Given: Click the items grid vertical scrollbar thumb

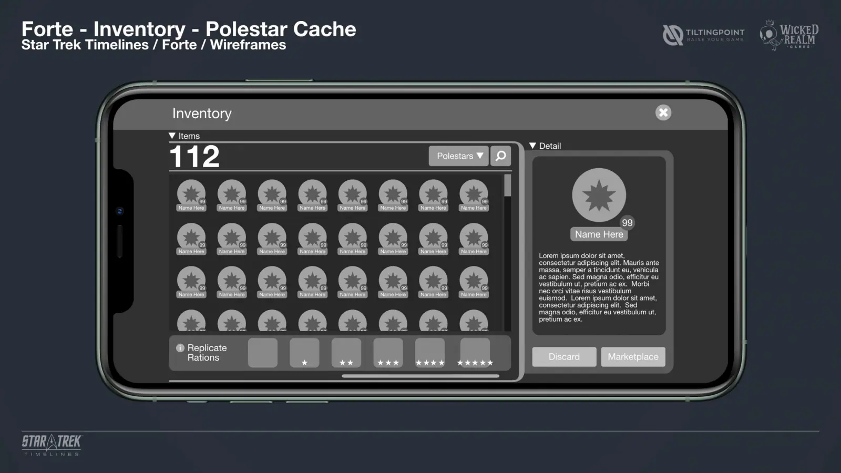Looking at the screenshot, I should 507,185.
